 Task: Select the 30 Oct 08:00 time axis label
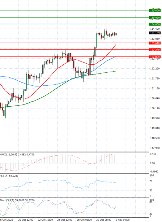coord(104,220)
